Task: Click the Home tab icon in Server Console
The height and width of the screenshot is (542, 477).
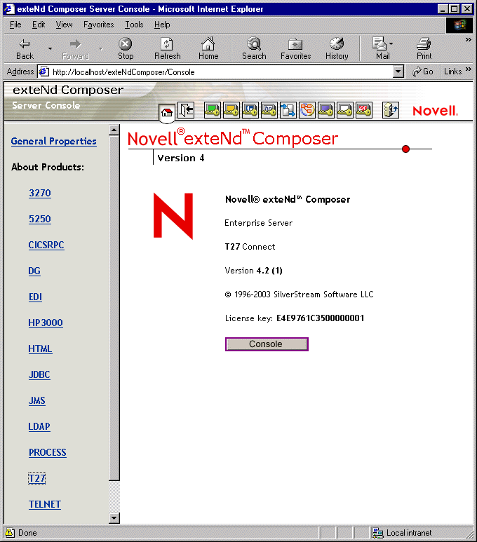Action: 167,112
